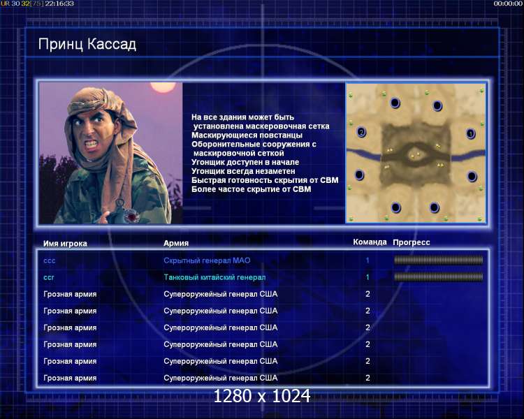Click the 'Принц Кассад' title

coord(87,44)
